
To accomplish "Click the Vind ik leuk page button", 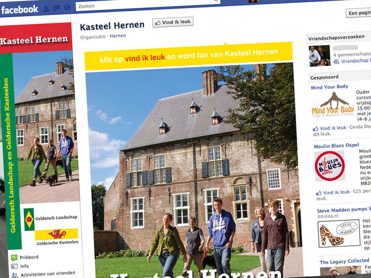I will pos(173,22).
